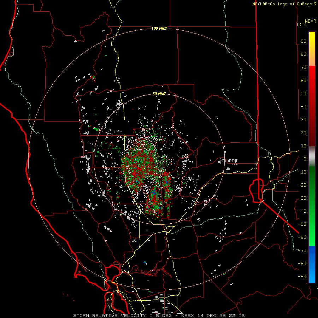Click the positive 50 tick label on the color scale
Screen dimensions: 318x318
tap(304, 94)
